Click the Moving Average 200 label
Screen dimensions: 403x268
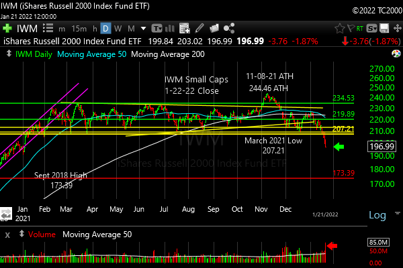(167, 54)
